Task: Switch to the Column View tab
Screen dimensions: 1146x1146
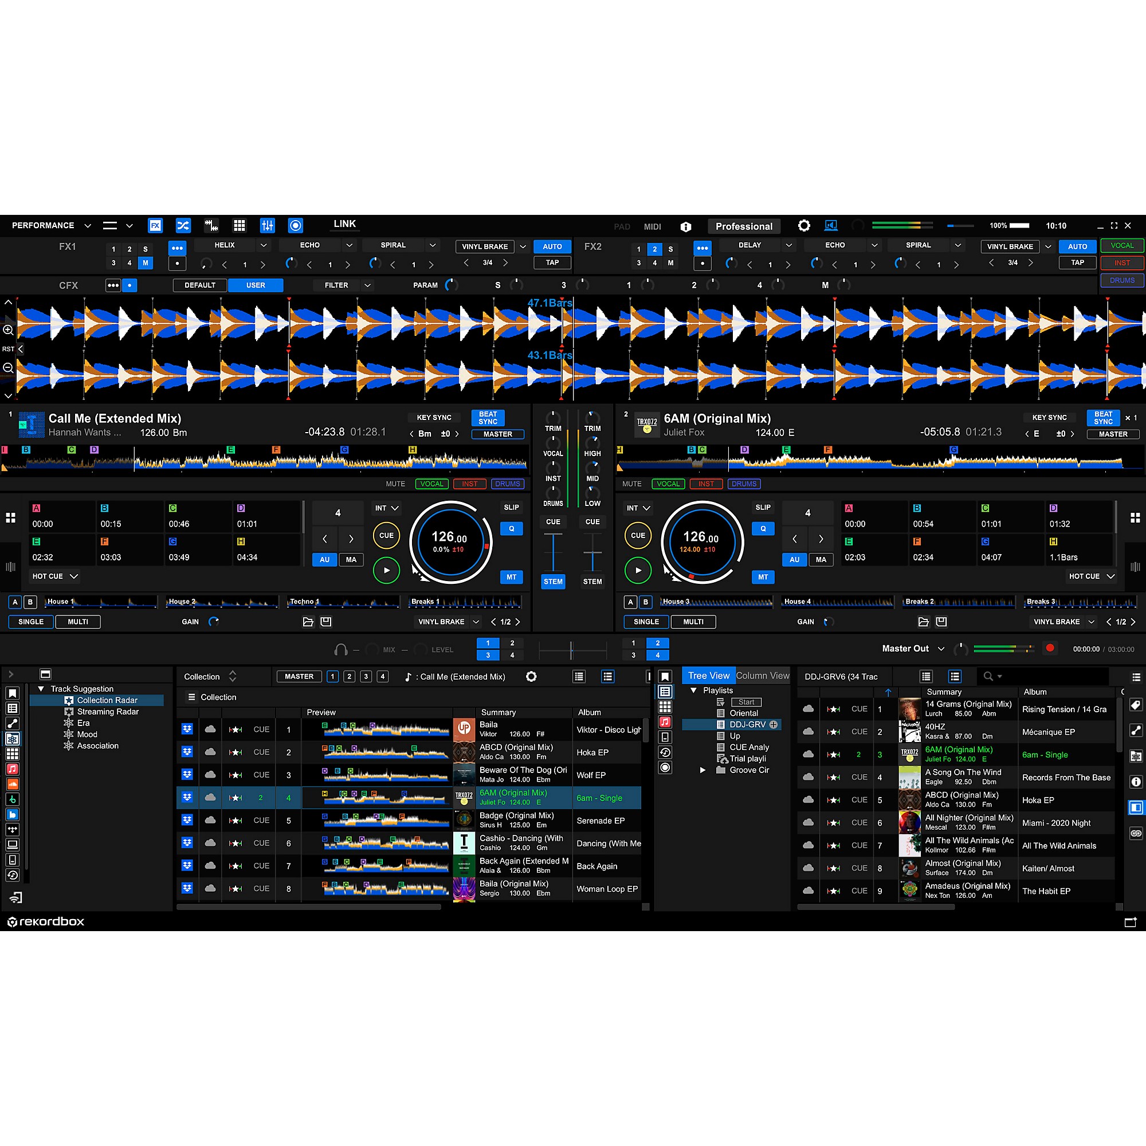Action: (x=762, y=676)
